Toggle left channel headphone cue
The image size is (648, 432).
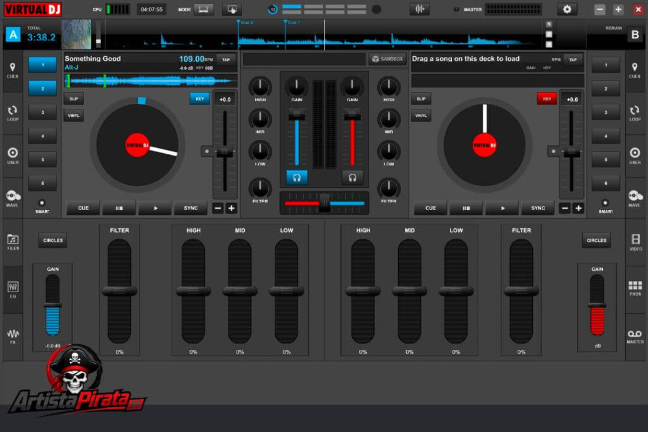click(297, 177)
